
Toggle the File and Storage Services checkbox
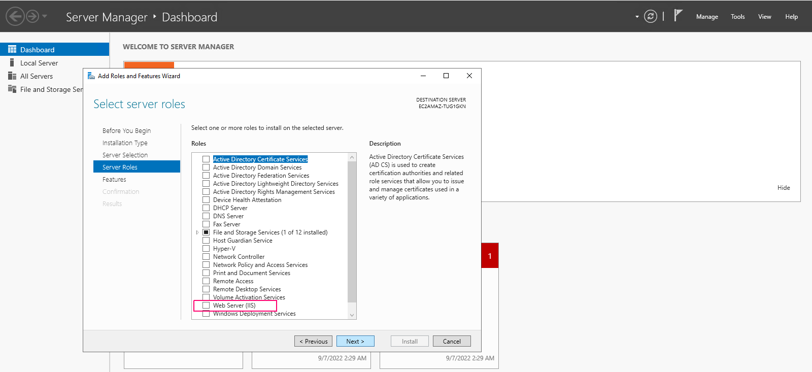click(206, 232)
